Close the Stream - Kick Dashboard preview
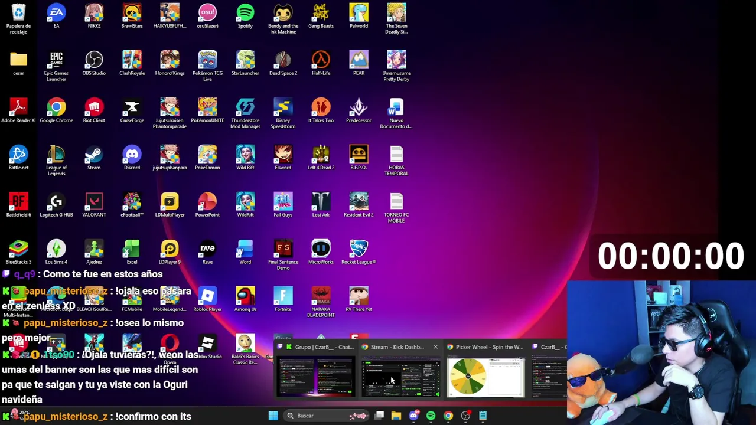The image size is (756, 425). click(435, 347)
